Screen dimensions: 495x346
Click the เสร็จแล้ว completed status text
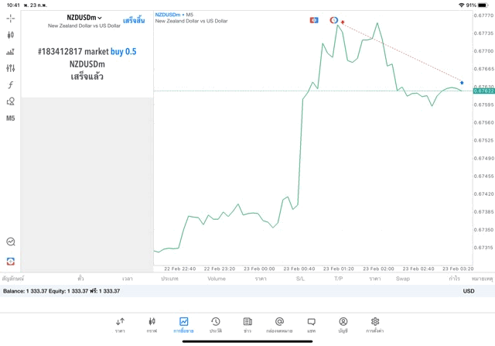pos(87,77)
